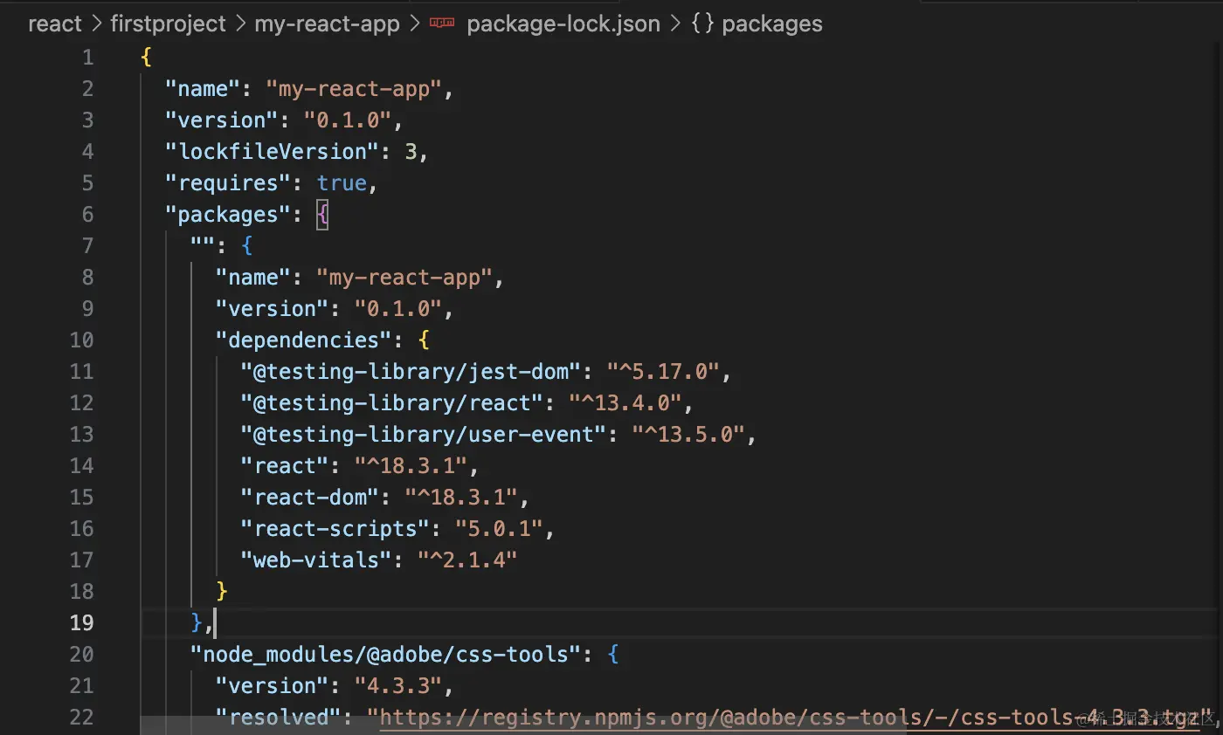Open the firstproject breadcrumb segment
The image size is (1223, 735).
[x=168, y=24]
